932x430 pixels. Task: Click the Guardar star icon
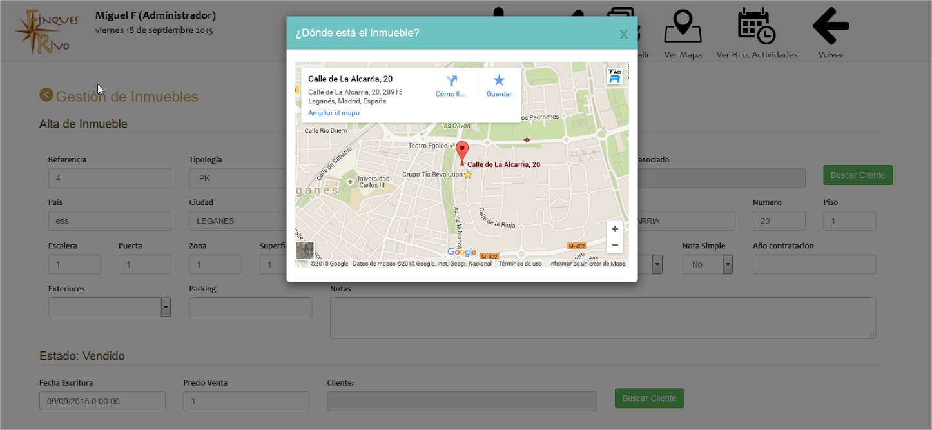(499, 81)
